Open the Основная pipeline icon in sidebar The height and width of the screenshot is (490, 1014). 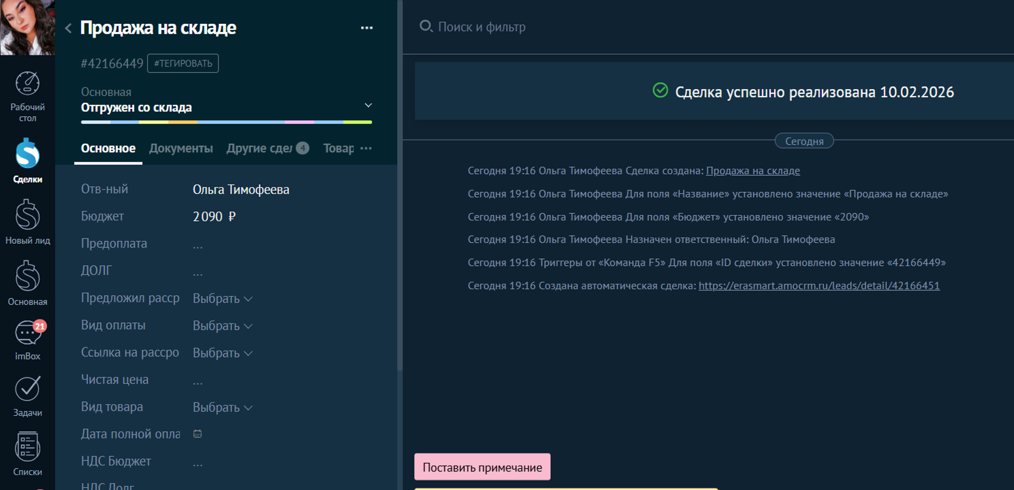coord(27,282)
